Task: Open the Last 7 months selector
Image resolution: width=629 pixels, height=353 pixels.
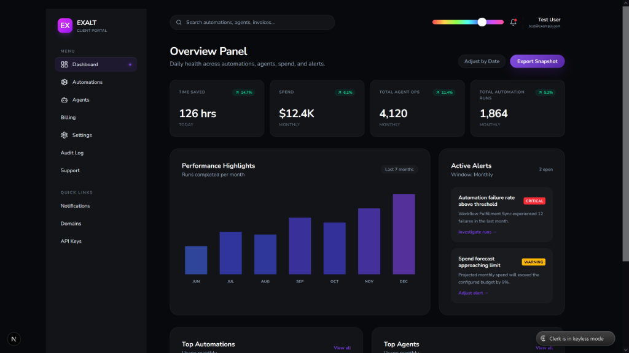Action: [399, 169]
